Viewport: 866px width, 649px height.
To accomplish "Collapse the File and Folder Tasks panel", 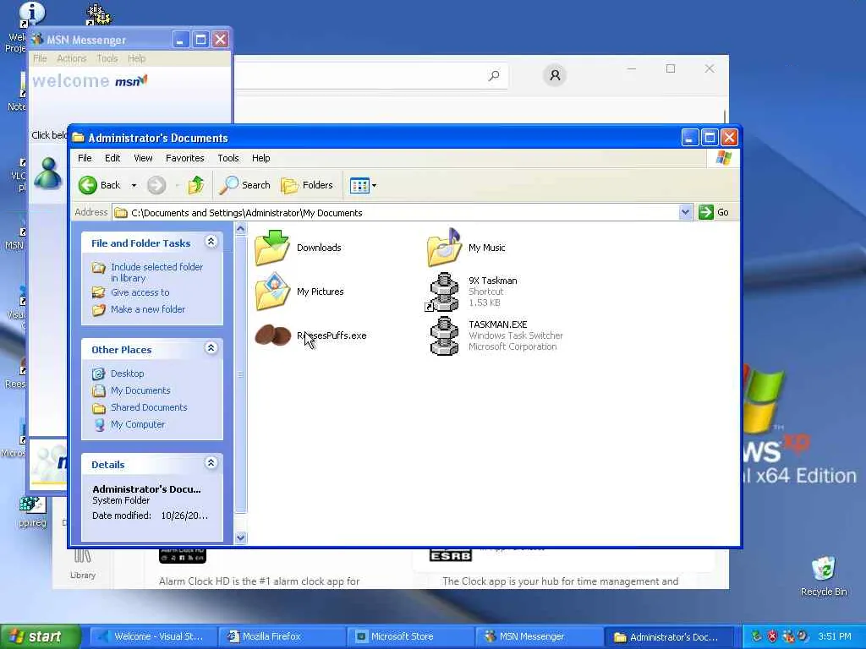I will tap(211, 241).
